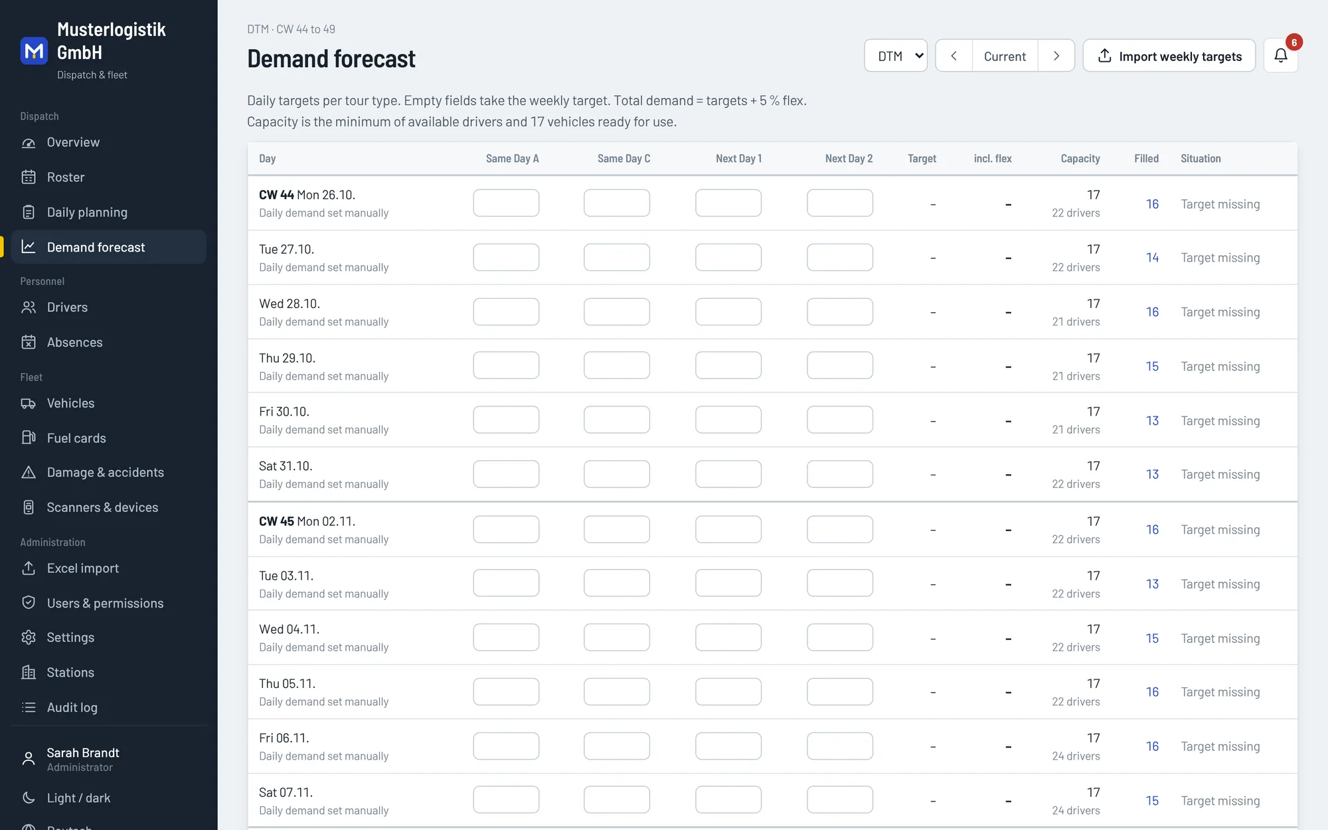This screenshot has height=830, width=1328.
Task: Click the Users & permissions shield icon
Action: click(x=29, y=603)
